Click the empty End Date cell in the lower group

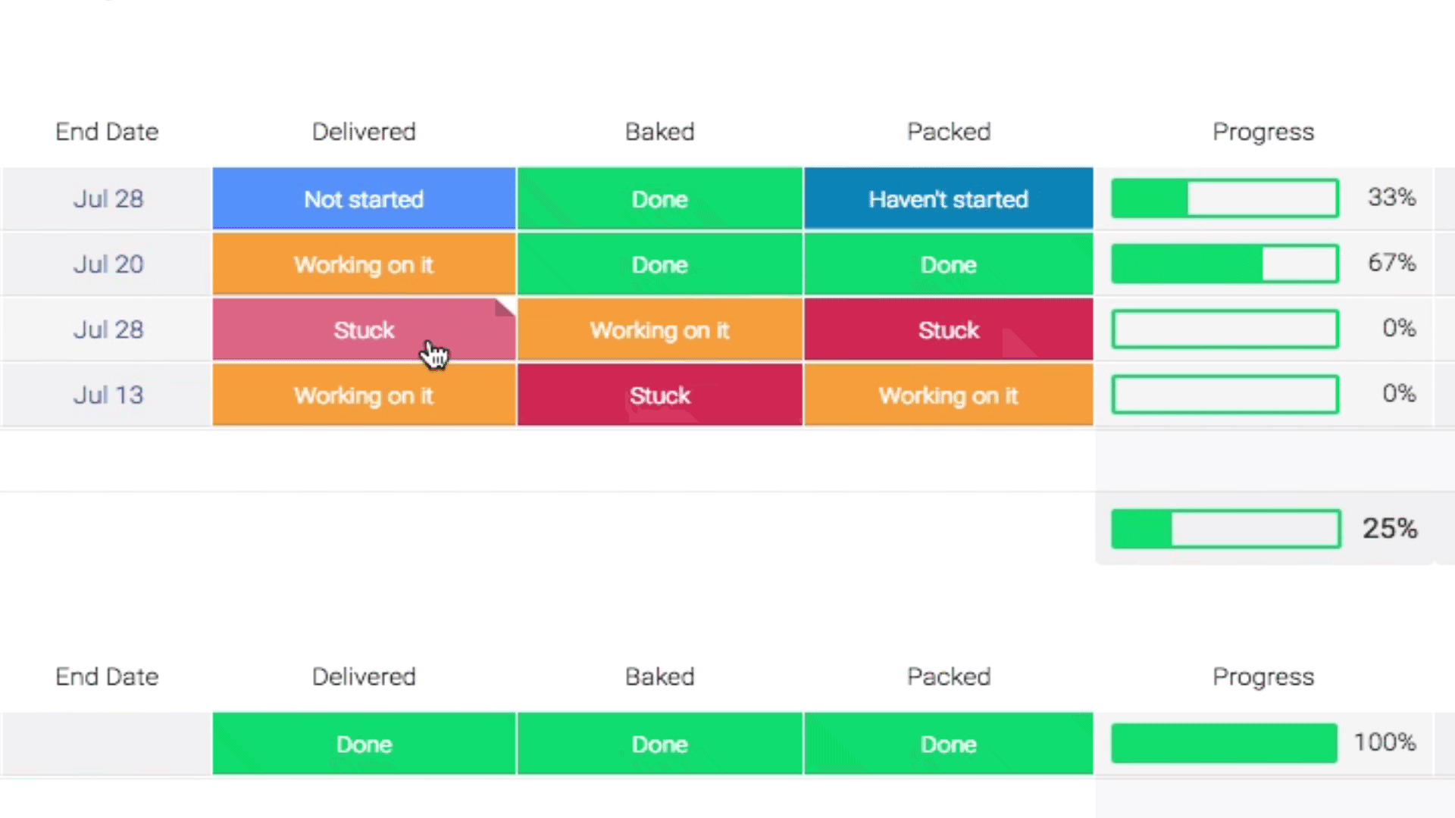coord(107,743)
